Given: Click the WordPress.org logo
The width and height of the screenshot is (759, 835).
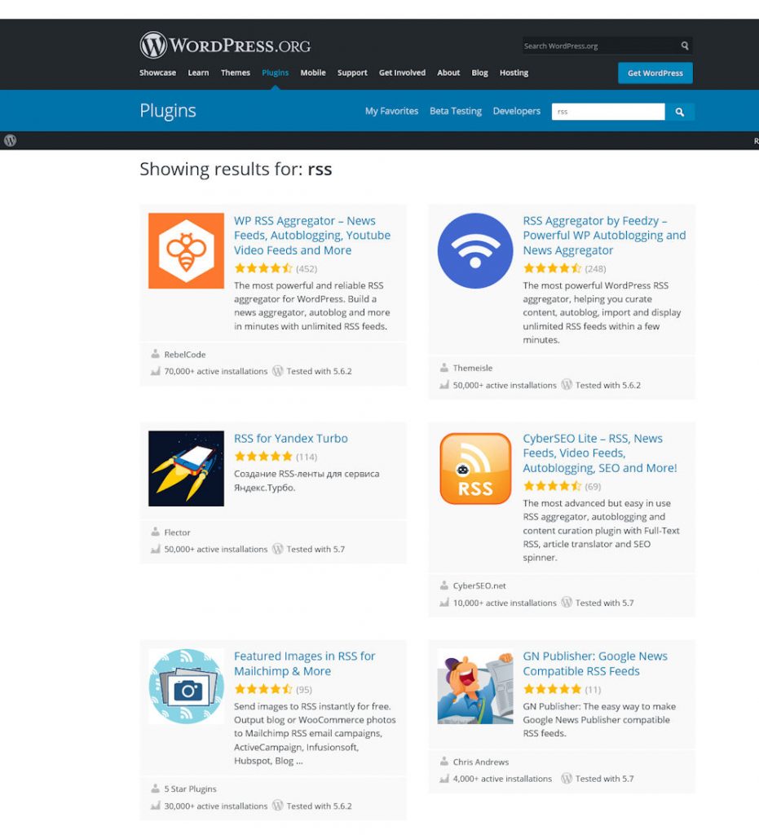Looking at the screenshot, I should coord(225,45).
